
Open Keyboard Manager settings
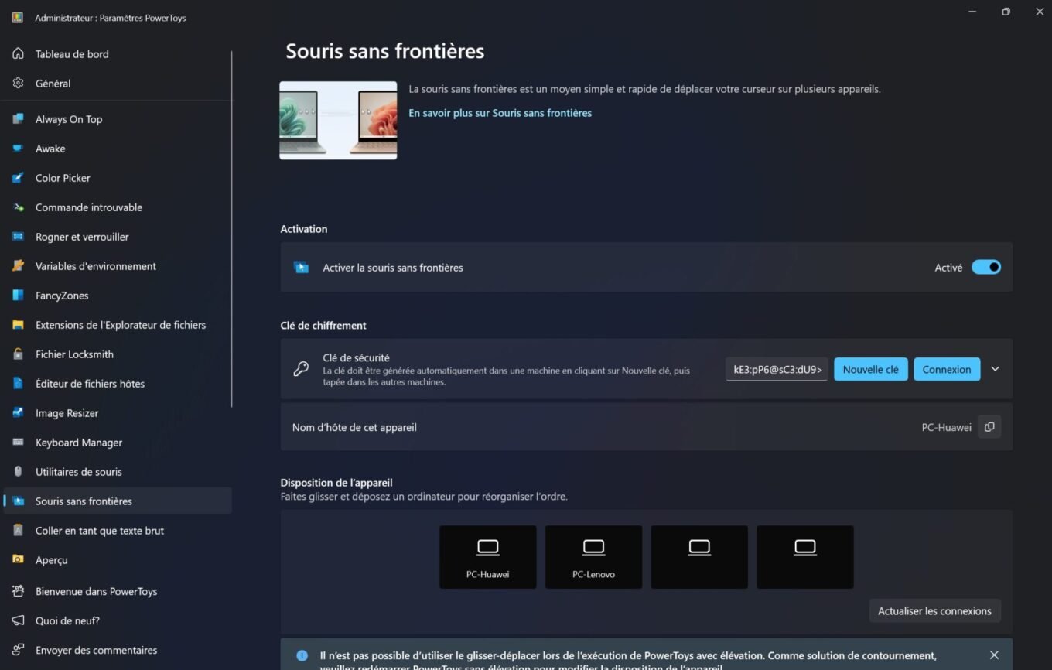[x=118, y=443]
